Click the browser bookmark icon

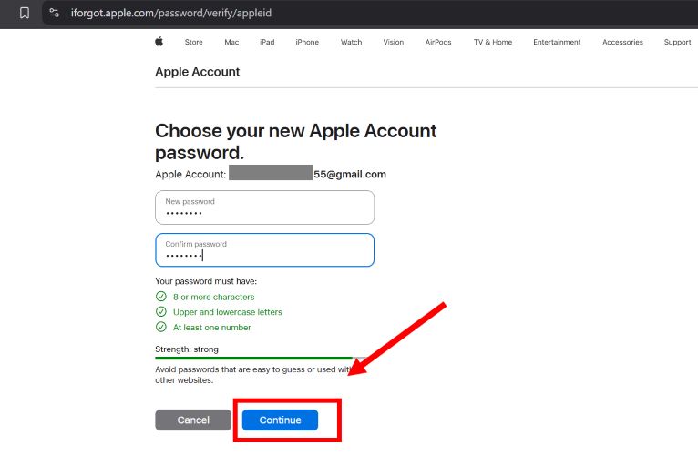pyautogui.click(x=25, y=13)
